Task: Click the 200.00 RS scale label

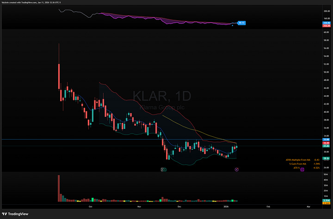Action: tap(327, 11)
